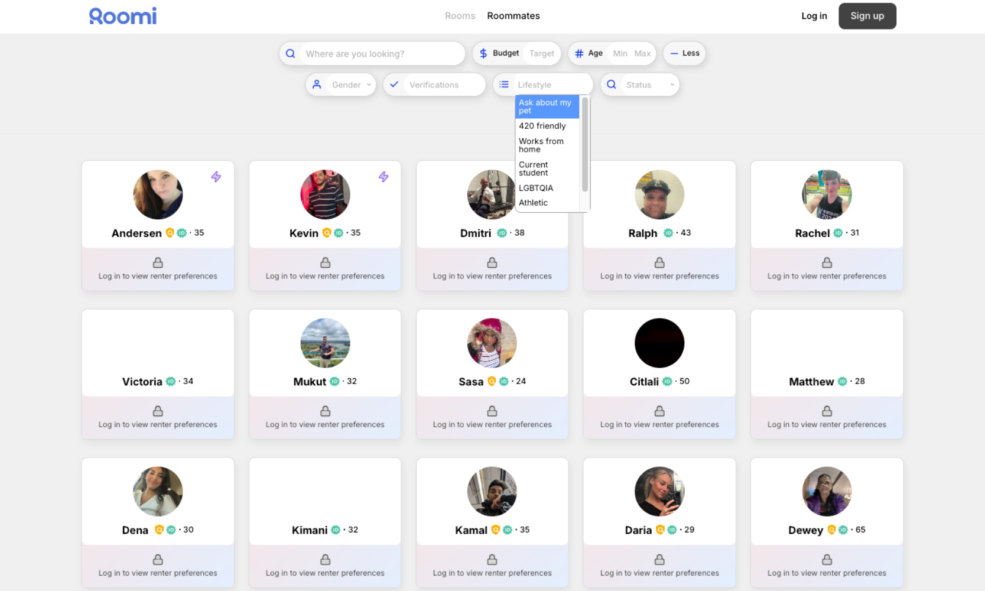Click the Age Max input field
Image resolution: width=985 pixels, height=591 pixels.
click(x=642, y=53)
